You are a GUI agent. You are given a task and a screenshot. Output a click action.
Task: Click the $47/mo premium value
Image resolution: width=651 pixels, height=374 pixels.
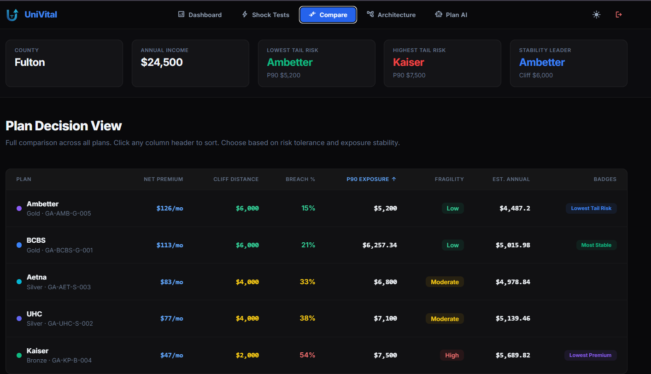pos(171,355)
